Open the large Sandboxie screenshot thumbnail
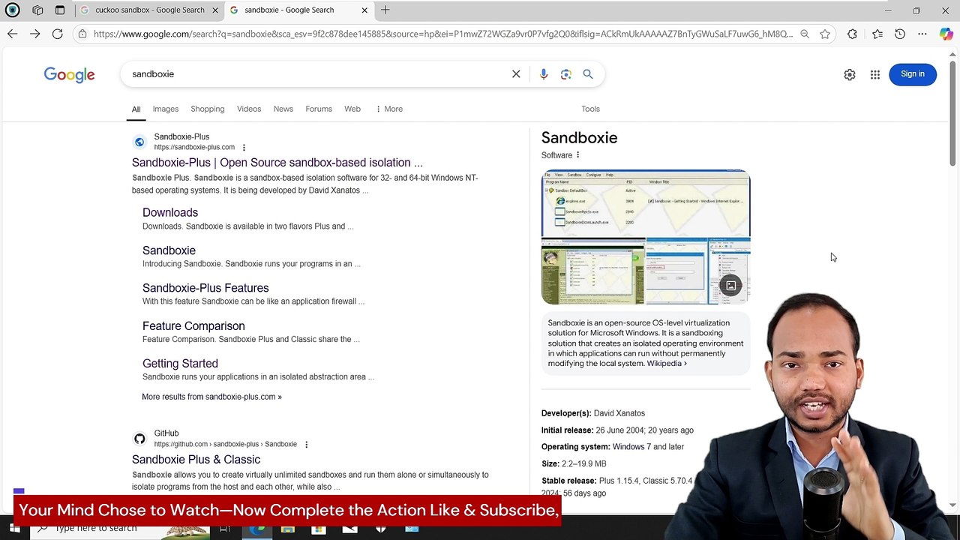Viewport: 960px width, 540px height. [646, 203]
